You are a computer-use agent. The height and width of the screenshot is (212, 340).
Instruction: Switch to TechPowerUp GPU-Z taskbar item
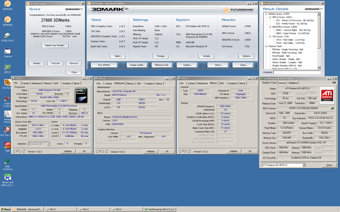pyautogui.click(x=160, y=209)
